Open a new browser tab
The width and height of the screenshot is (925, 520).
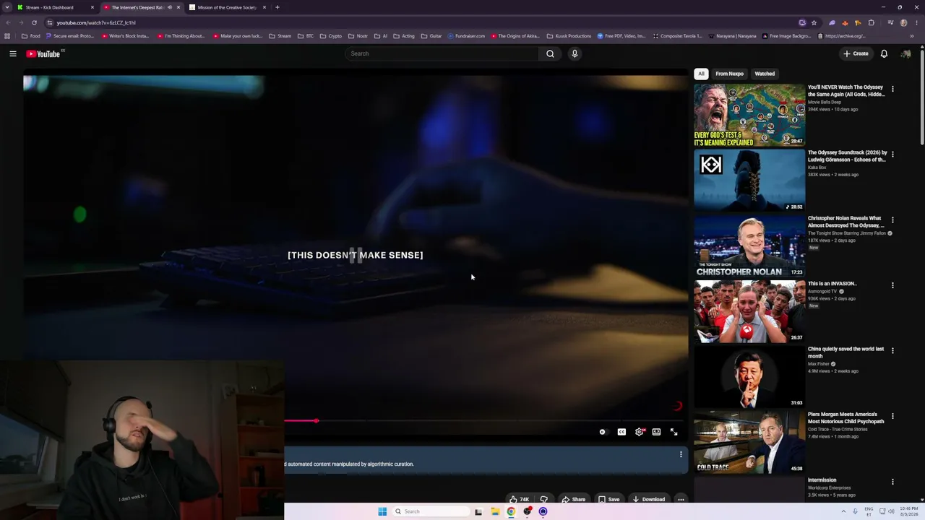click(x=277, y=7)
